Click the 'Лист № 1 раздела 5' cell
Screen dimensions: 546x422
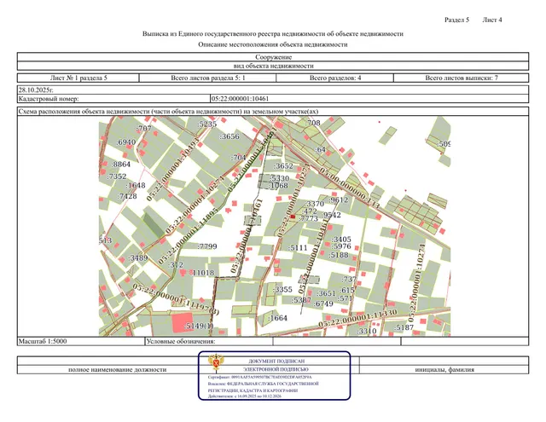coord(78,78)
